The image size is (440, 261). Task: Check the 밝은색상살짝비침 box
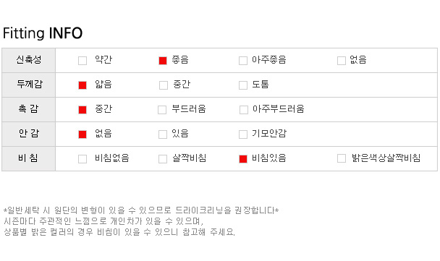pyautogui.click(x=342, y=158)
